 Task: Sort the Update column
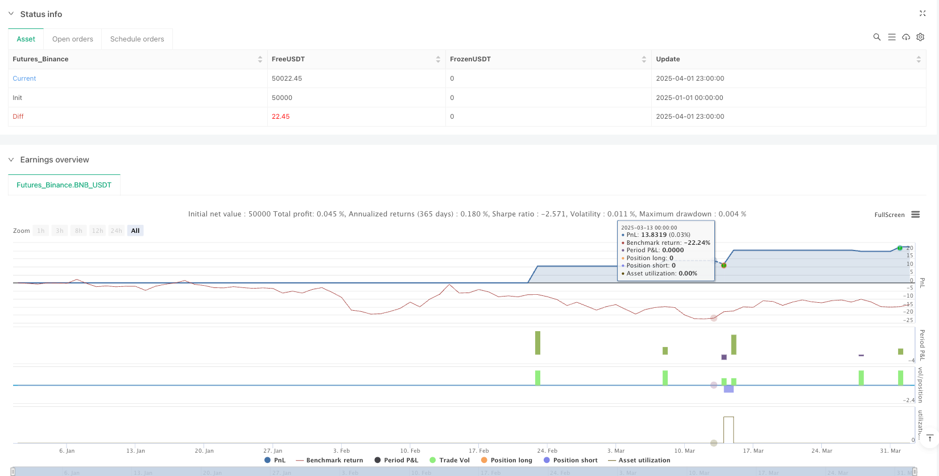tap(918, 59)
